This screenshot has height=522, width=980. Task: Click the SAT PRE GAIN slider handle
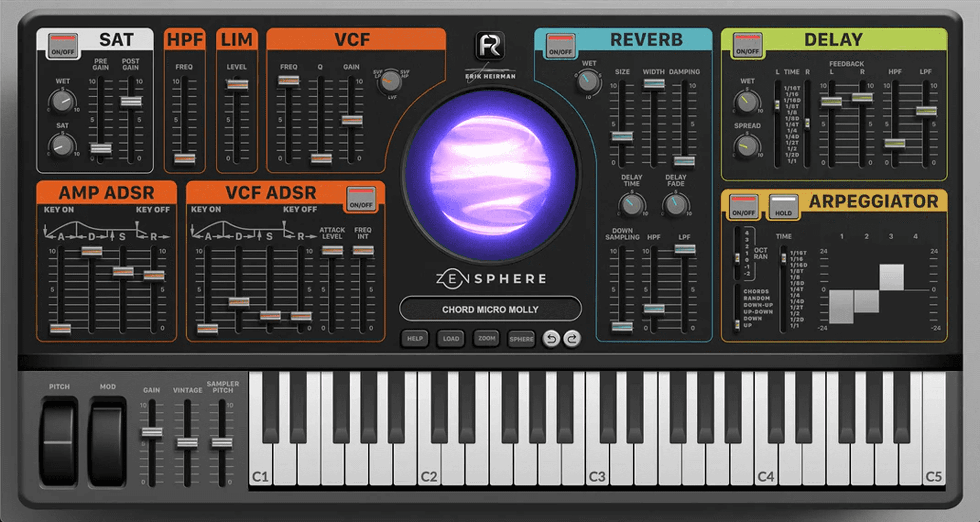pos(101,148)
